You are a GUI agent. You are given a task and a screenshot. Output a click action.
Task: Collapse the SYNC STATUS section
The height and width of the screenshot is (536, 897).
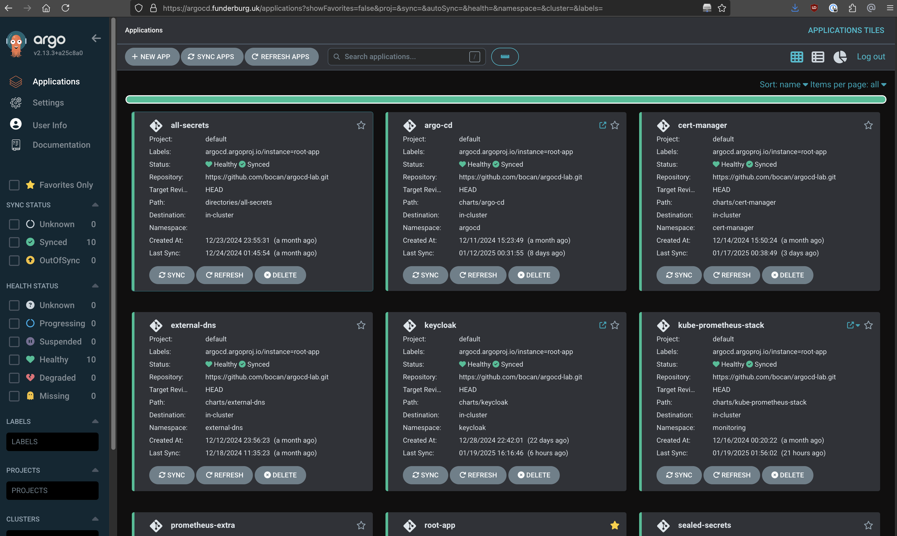click(x=95, y=205)
